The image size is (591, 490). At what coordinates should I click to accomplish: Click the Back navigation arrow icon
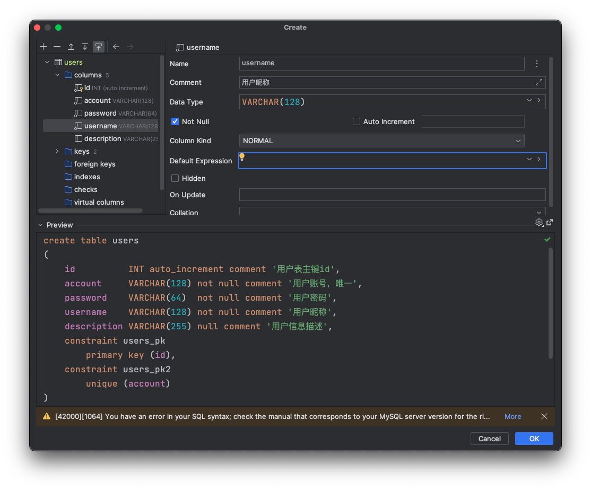point(116,47)
